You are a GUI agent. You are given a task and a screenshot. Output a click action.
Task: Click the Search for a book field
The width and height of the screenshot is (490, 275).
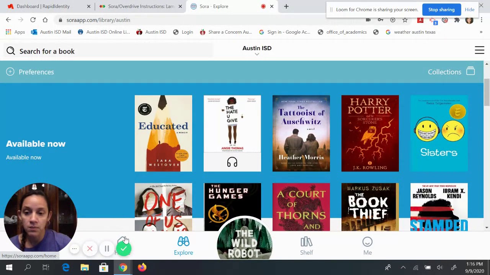pos(109,51)
